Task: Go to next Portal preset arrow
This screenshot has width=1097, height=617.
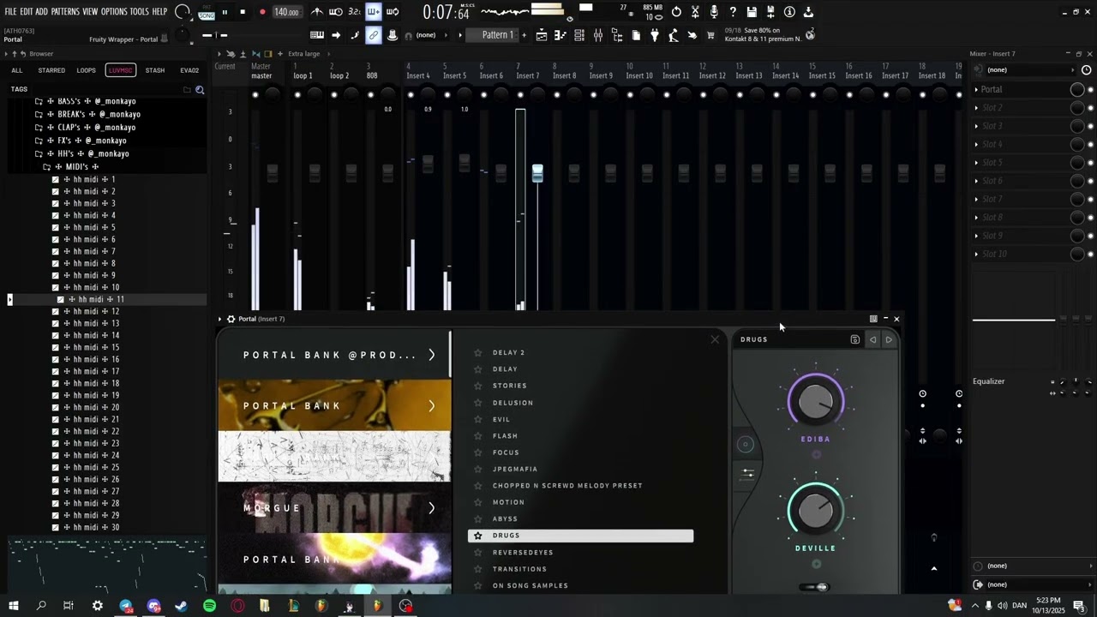Action: [889, 339]
